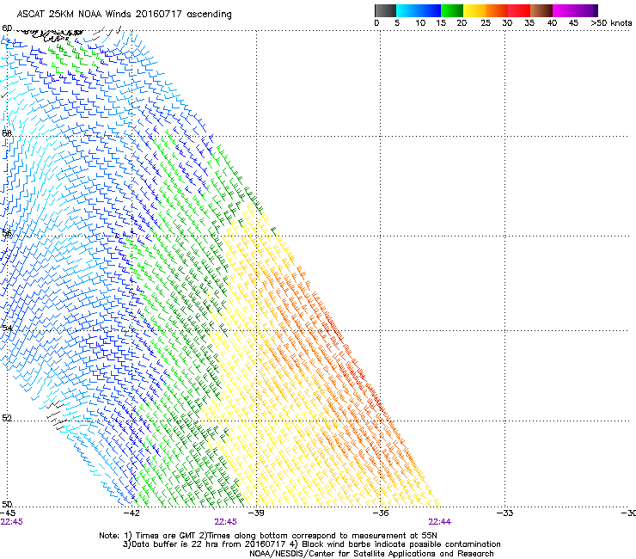Select the latitude label '58'
The image size is (636, 559).
coord(7,133)
